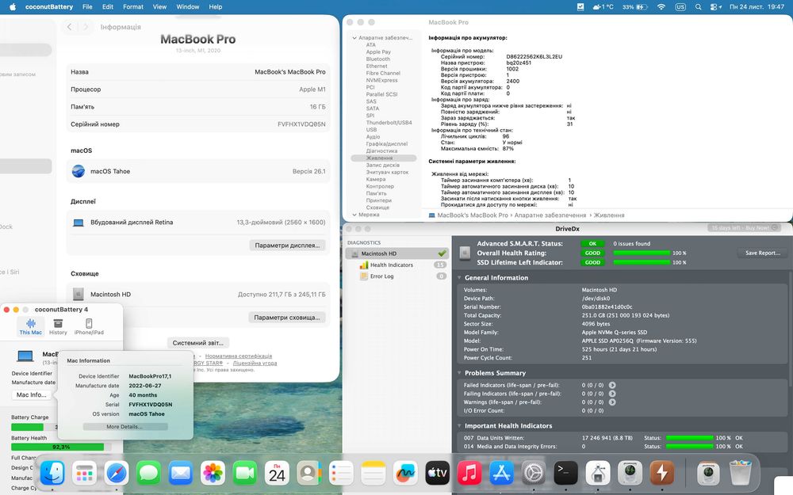The image size is (793, 495).
Task: Select Macintosh HD in DriveDx sidebar
Action: [x=397, y=253]
